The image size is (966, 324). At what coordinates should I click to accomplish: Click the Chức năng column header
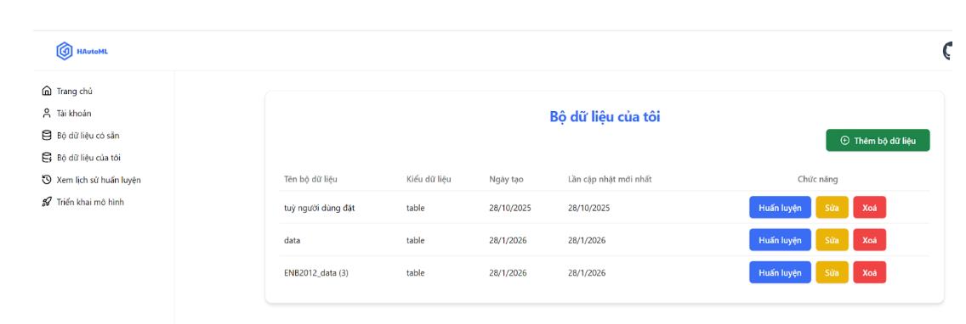tap(818, 180)
